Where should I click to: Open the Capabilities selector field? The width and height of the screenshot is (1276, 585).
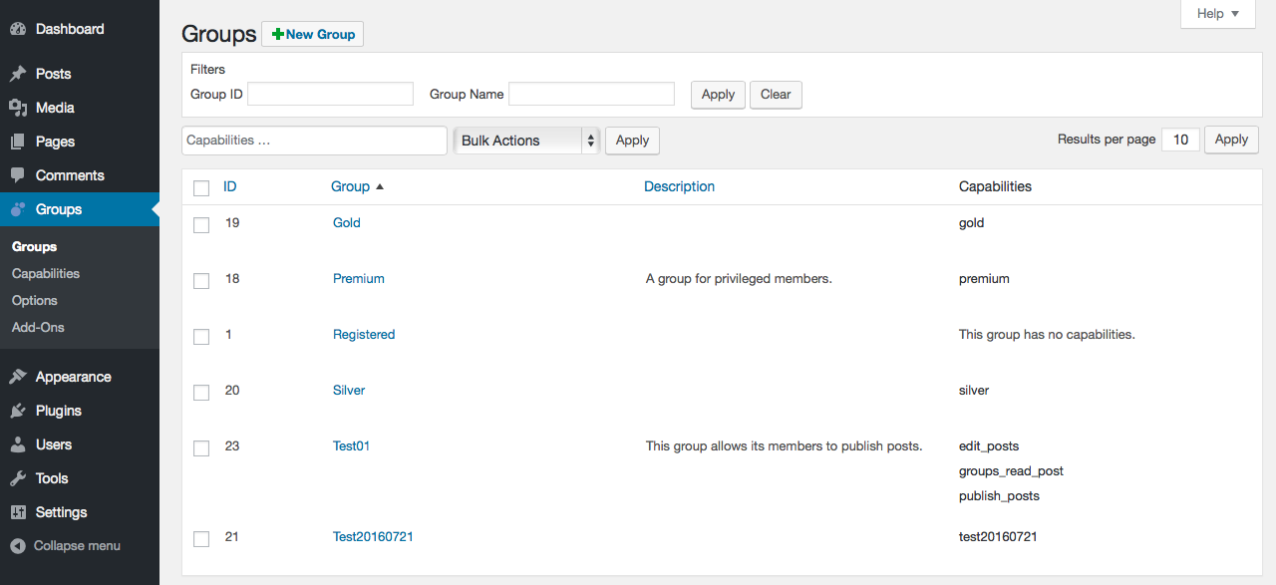[314, 141]
